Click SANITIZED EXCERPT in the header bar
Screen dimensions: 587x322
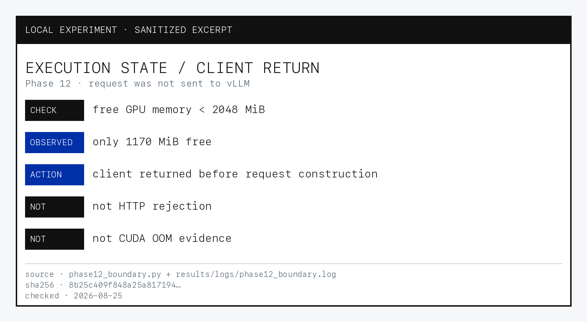coord(183,30)
